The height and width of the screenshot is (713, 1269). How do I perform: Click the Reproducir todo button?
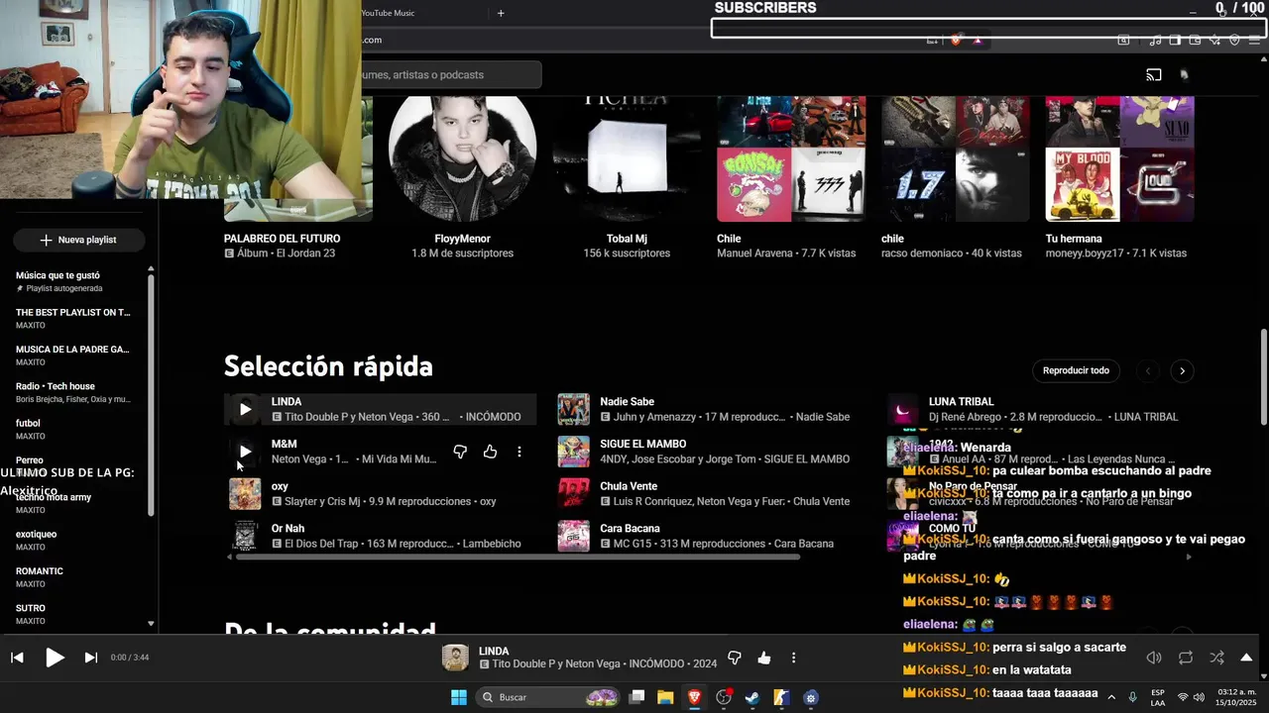click(1076, 370)
